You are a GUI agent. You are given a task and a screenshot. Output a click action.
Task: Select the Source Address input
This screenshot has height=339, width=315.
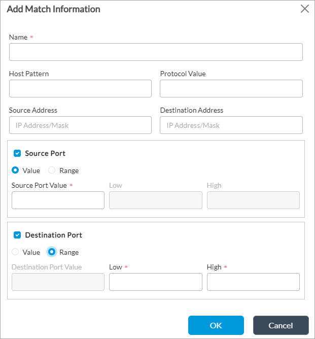(80, 125)
